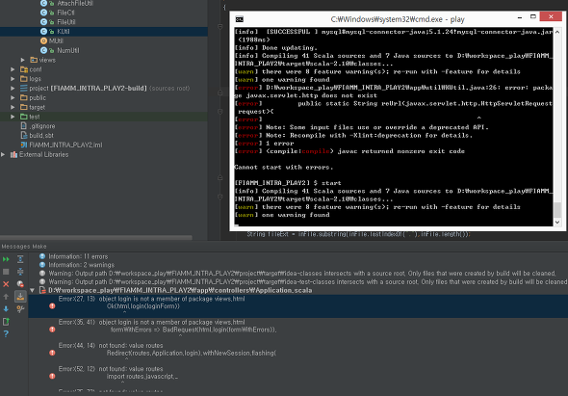Expand the public folder arrow
Viewport: 568px width, 396px height.
[13, 97]
